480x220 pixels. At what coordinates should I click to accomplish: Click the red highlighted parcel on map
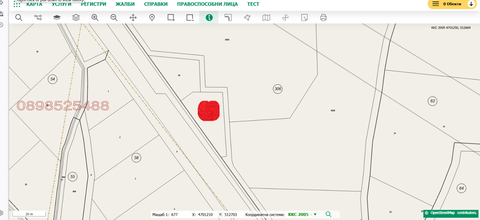[209, 111]
